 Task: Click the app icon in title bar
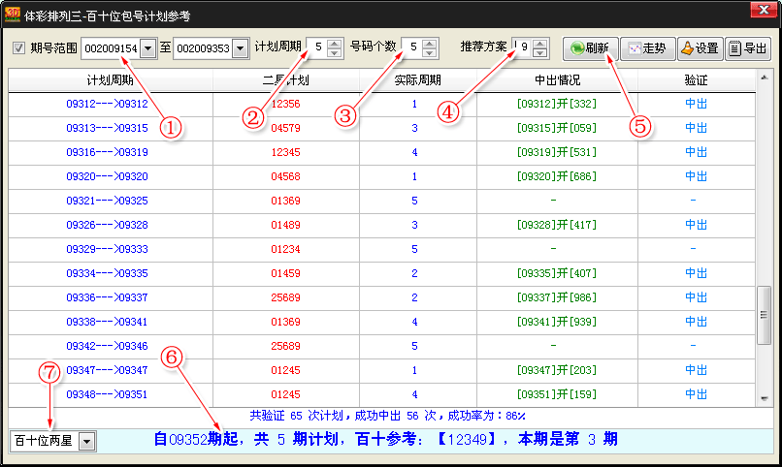12,15
